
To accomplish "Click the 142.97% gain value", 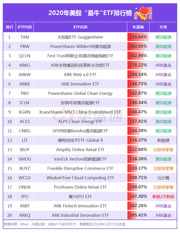I will [x=138, y=93].
